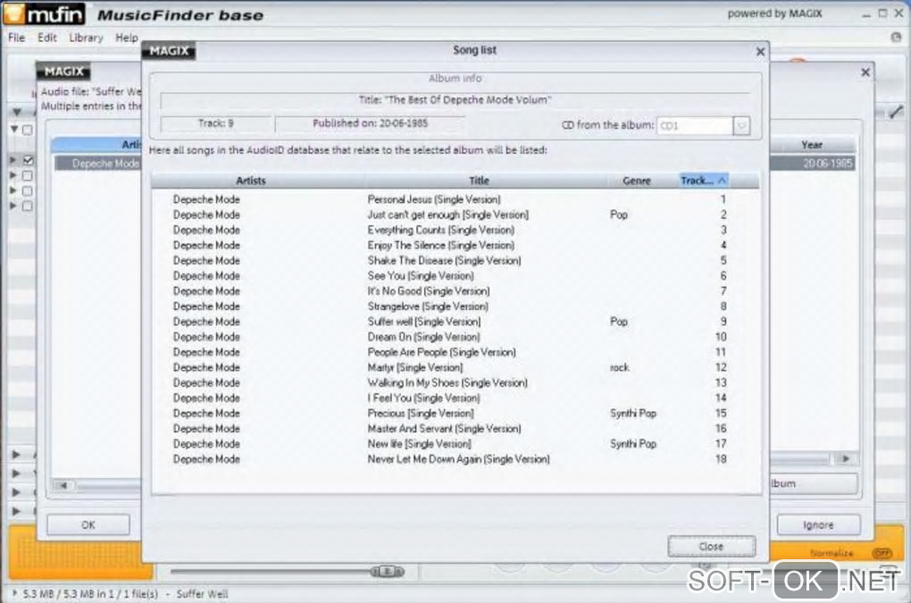
Task: Close the background MAGIX dialog with X
Action: [x=865, y=72]
